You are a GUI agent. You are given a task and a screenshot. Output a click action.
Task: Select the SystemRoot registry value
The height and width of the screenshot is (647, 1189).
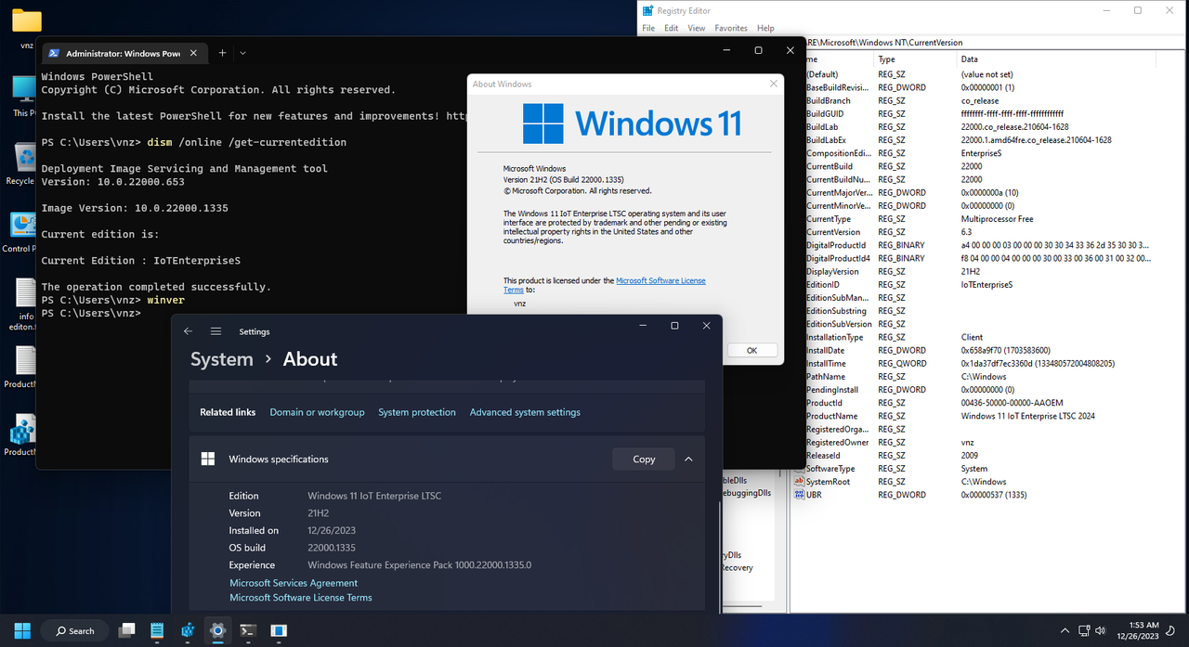828,482
